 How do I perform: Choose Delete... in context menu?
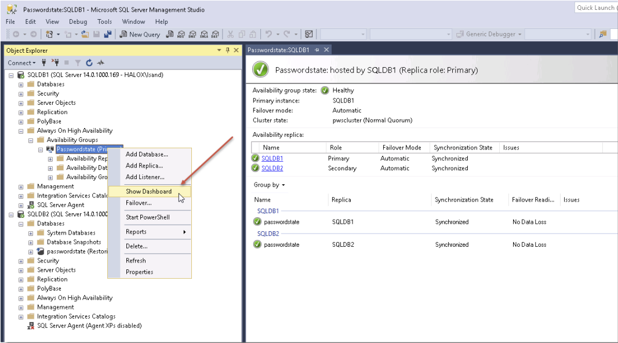(x=150, y=246)
